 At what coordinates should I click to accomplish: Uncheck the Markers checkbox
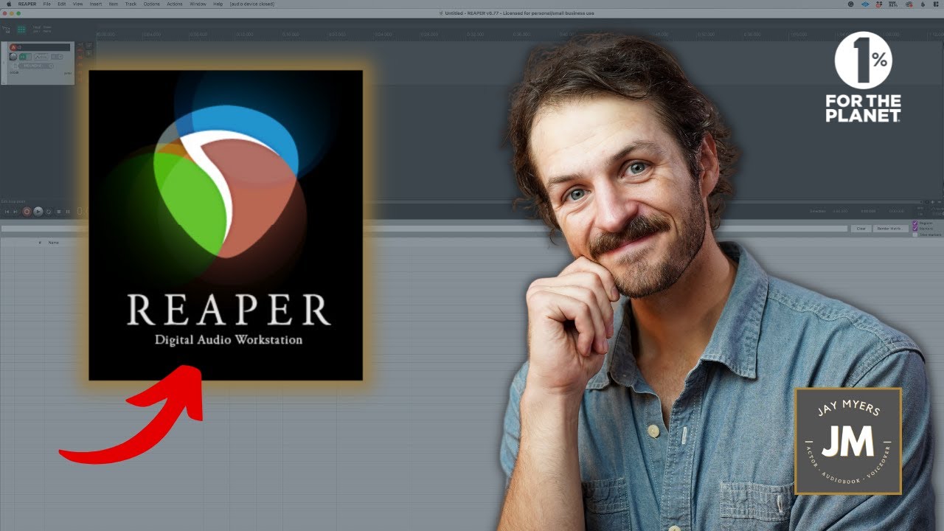[x=915, y=229]
